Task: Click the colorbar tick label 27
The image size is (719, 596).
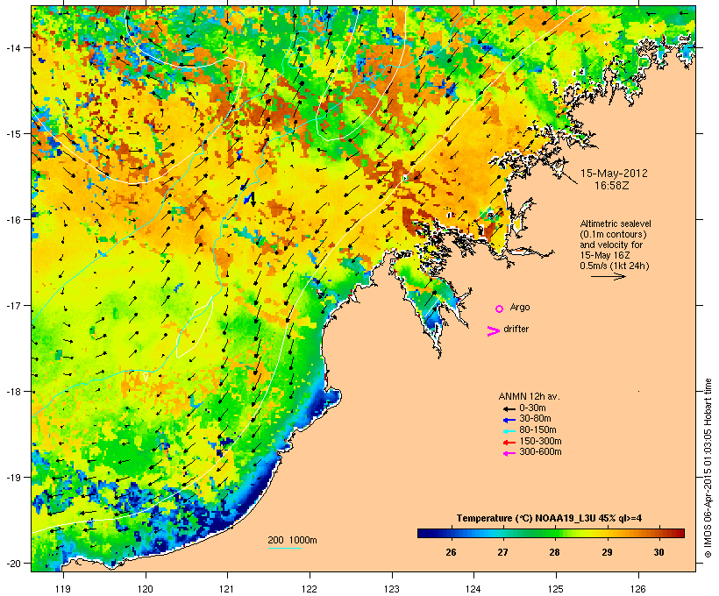Action: [502, 552]
